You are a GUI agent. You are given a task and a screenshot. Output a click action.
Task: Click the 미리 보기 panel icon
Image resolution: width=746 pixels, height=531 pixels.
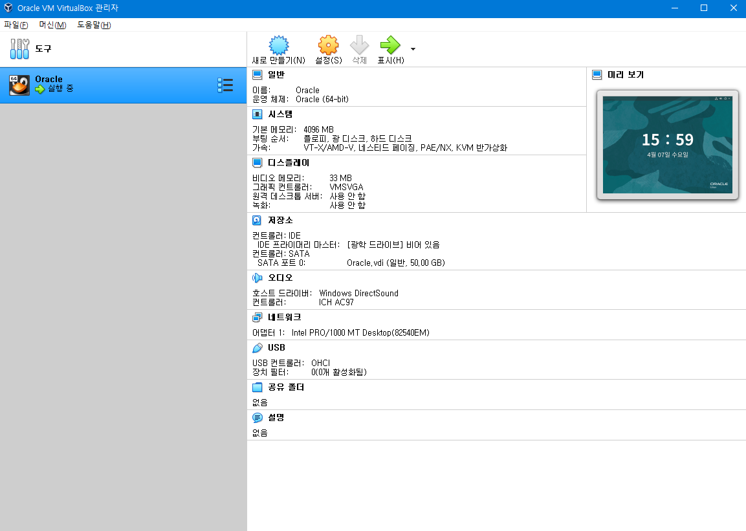tap(597, 74)
